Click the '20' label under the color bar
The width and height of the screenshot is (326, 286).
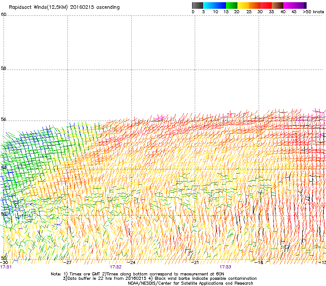point(237,12)
